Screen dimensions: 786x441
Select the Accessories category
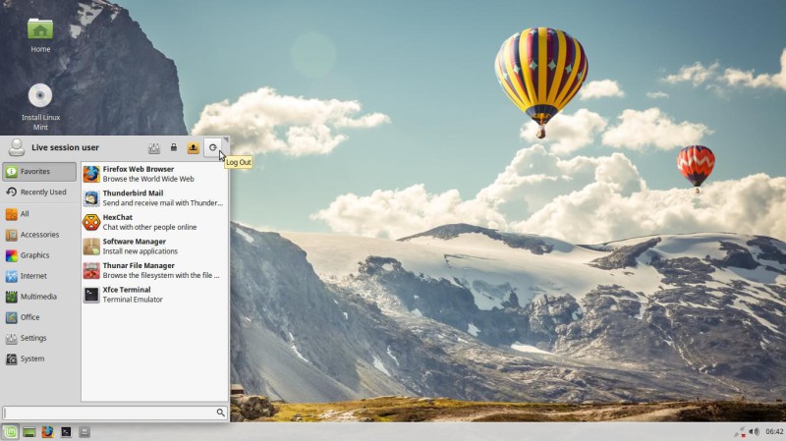39,235
